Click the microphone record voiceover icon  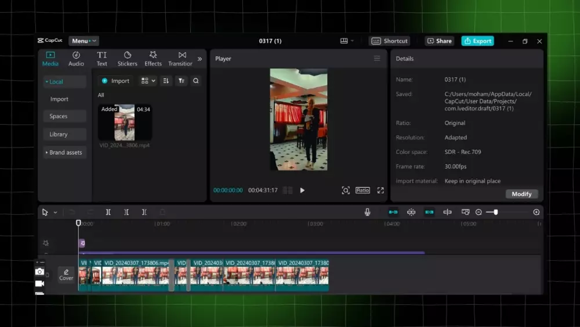(367, 213)
